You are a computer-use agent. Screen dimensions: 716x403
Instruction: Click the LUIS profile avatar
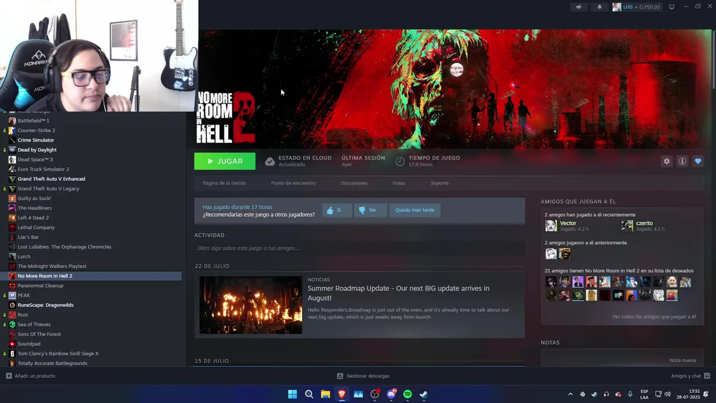[616, 7]
